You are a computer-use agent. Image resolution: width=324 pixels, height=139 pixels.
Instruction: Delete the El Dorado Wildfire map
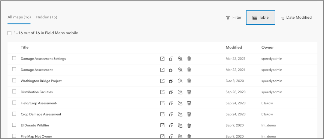point(189,125)
